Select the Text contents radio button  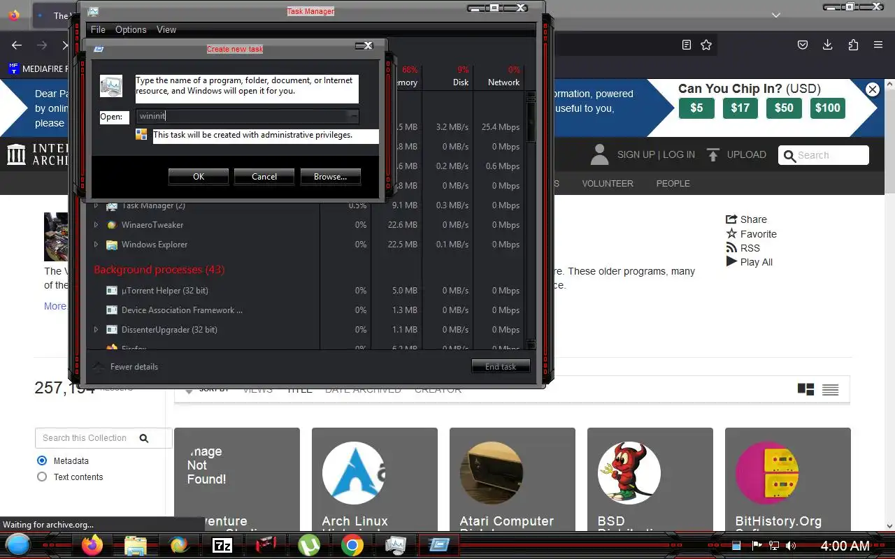click(42, 477)
